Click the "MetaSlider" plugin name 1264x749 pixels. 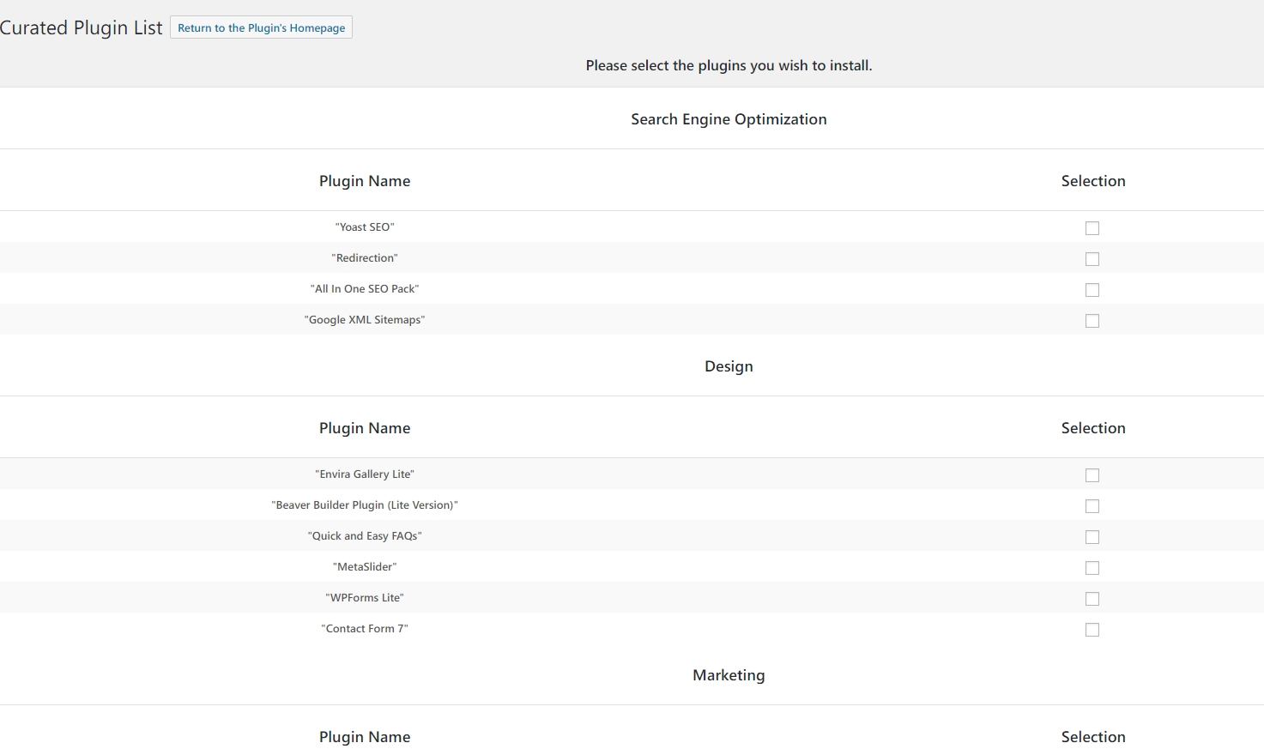365,567
